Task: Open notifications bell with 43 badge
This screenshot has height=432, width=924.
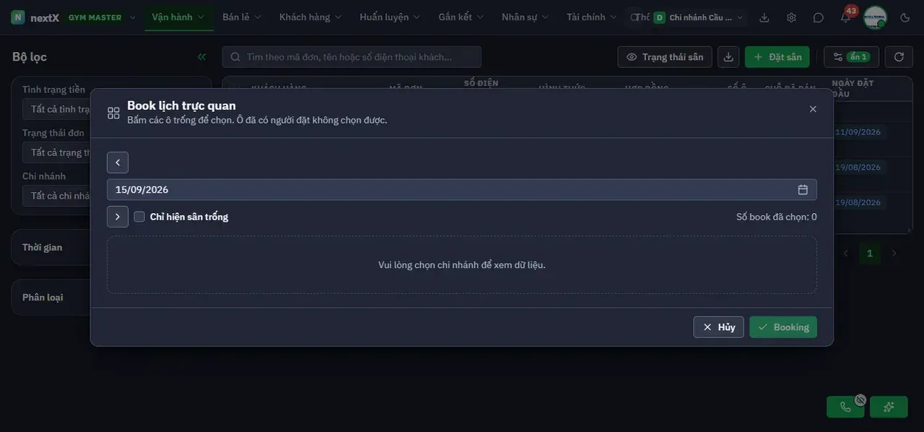Action: pyautogui.click(x=845, y=17)
